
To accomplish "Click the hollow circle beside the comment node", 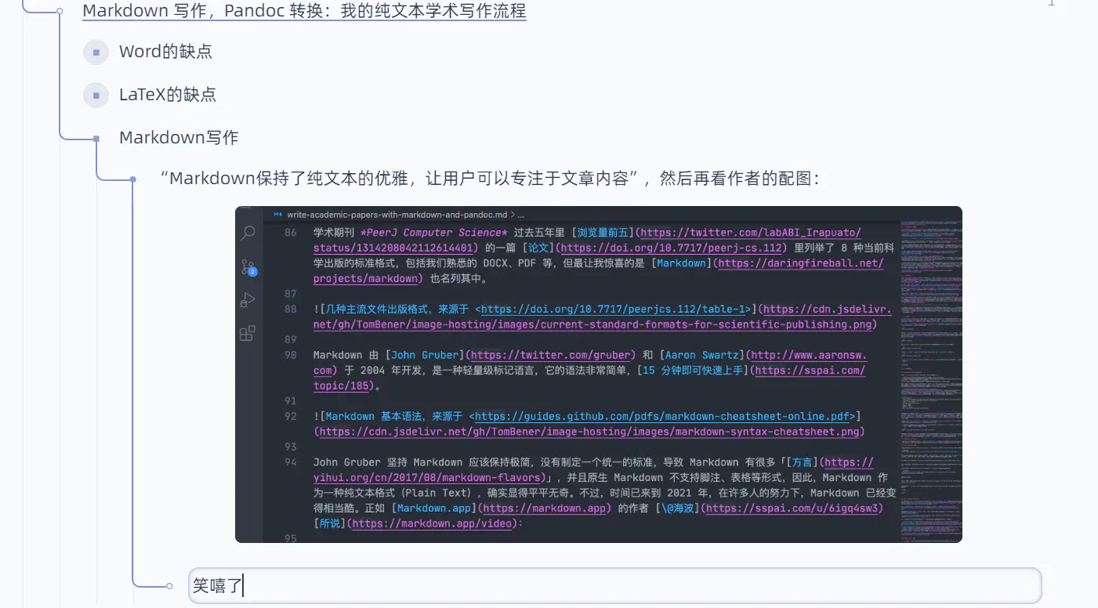I will pos(169,584).
